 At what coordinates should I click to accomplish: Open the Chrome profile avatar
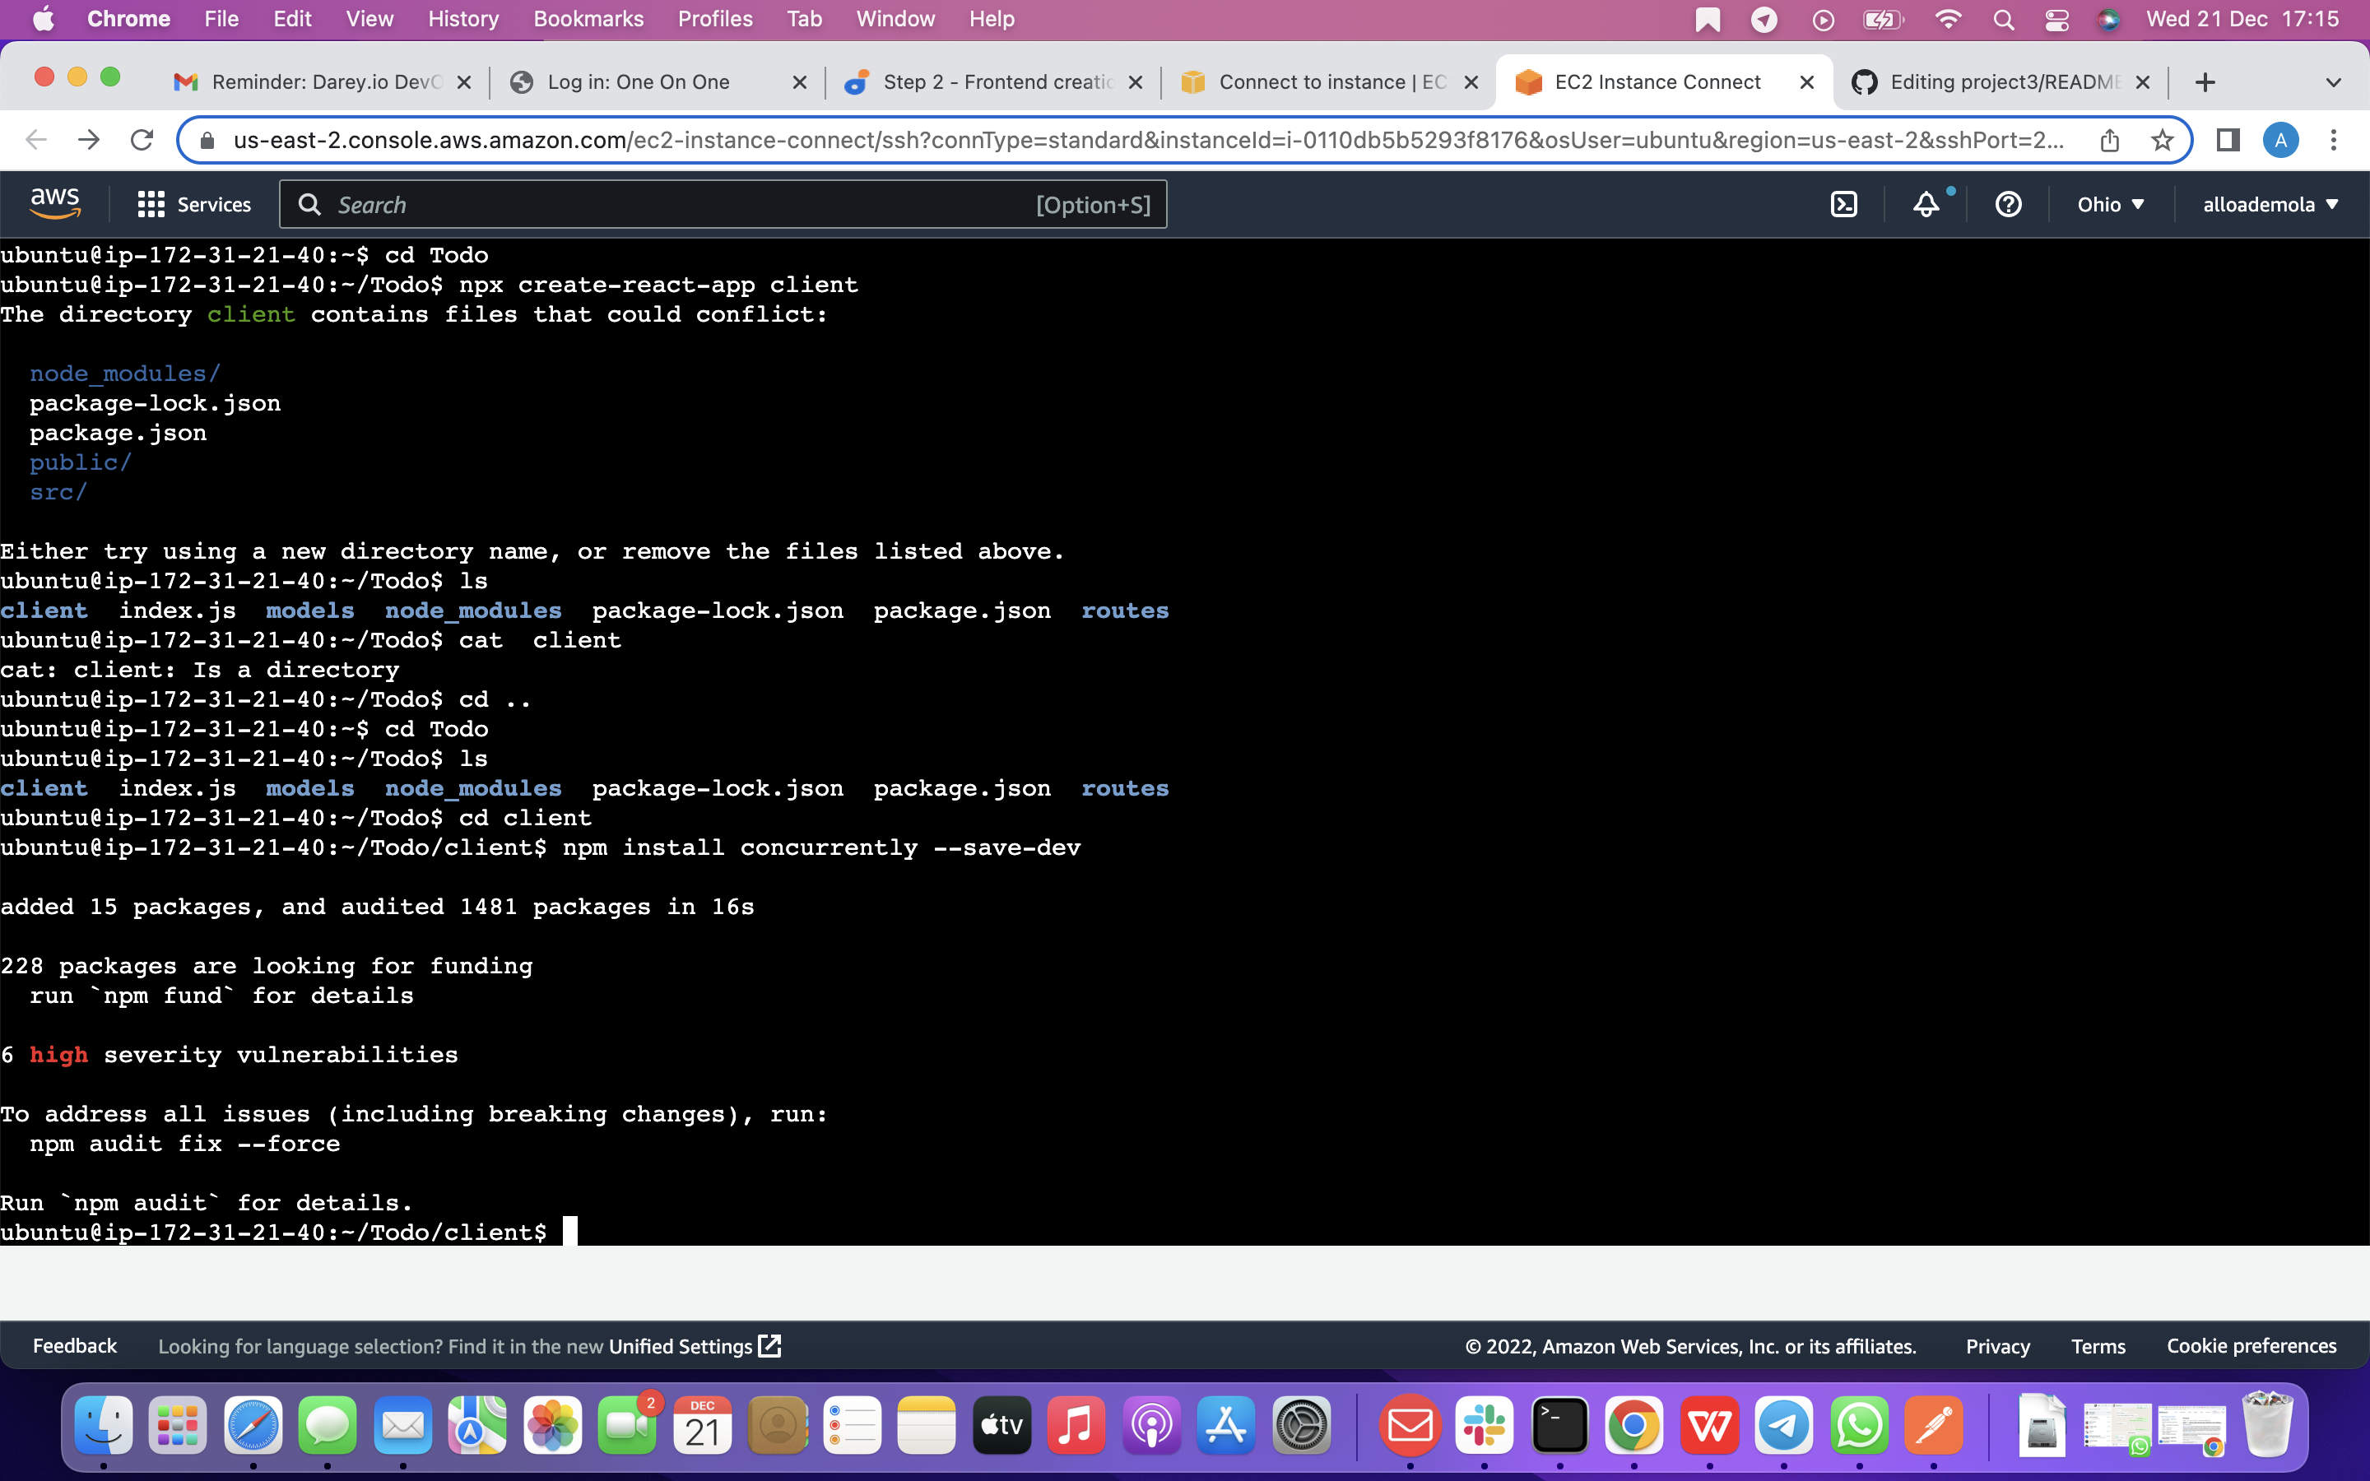pos(2280,140)
